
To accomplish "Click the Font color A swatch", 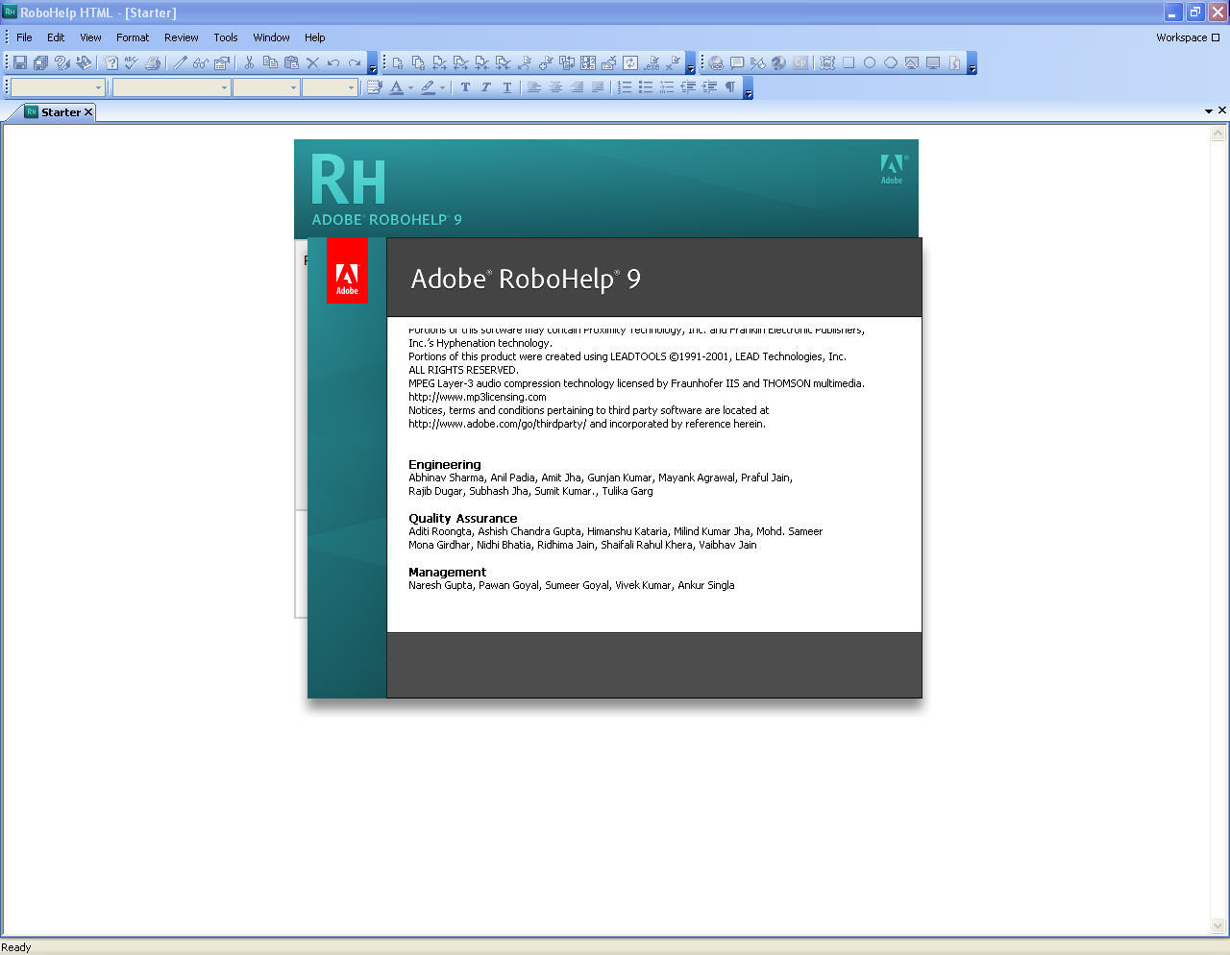I will point(396,87).
